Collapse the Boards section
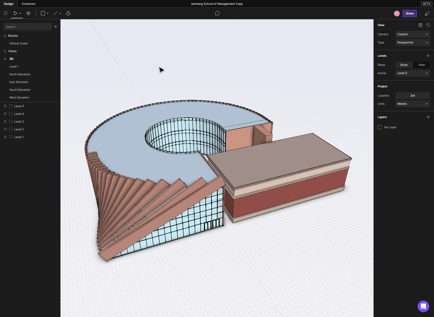Screen dimensions: 434x317 tap(5, 36)
